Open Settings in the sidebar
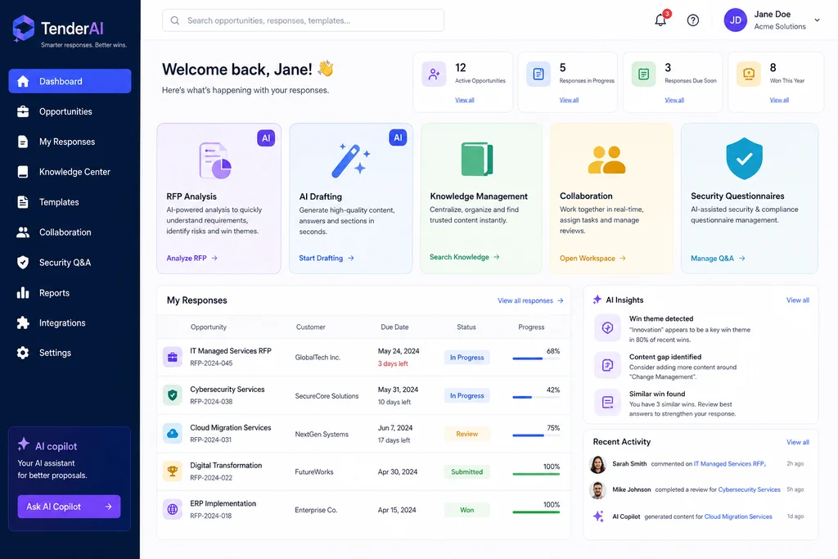This screenshot has width=838, height=559. [70, 353]
